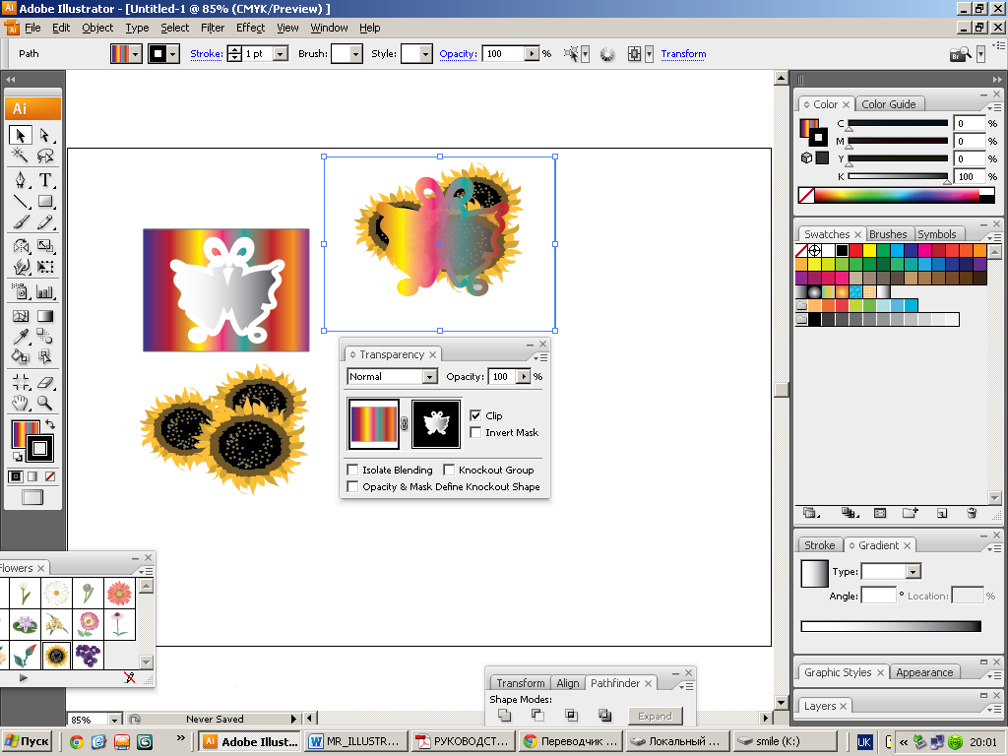The height and width of the screenshot is (756, 1008).
Task: Open the Stroke weight dropdown
Action: (x=281, y=54)
